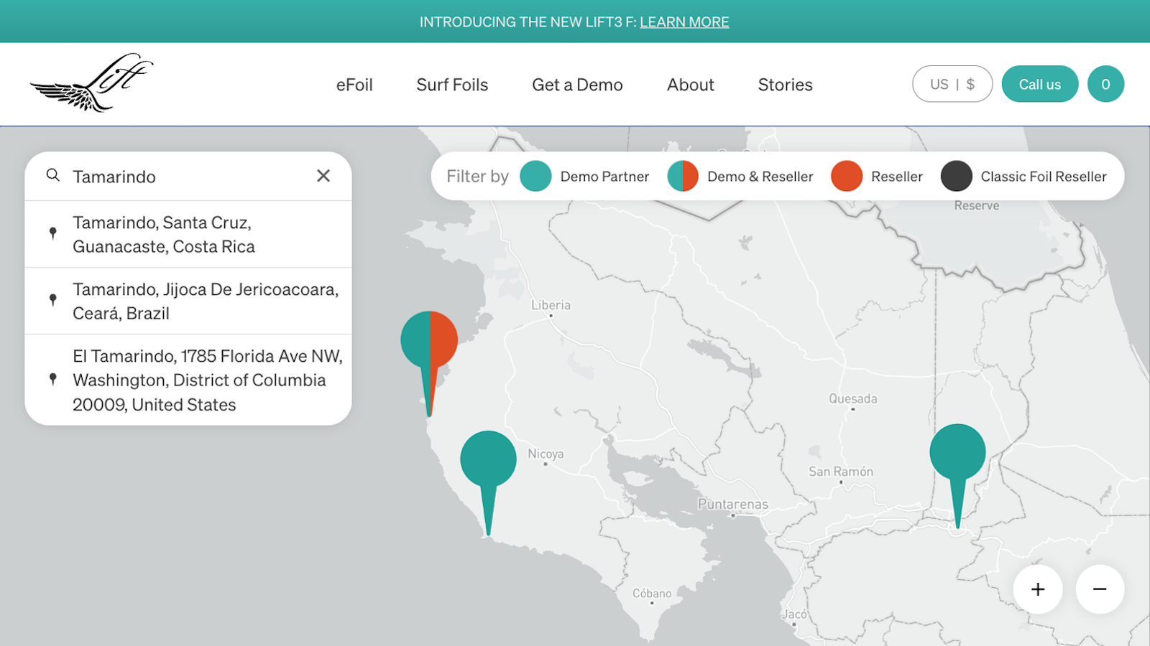Viewport: 1150px width, 646px height.
Task: Open the Stories section
Action: point(784,85)
